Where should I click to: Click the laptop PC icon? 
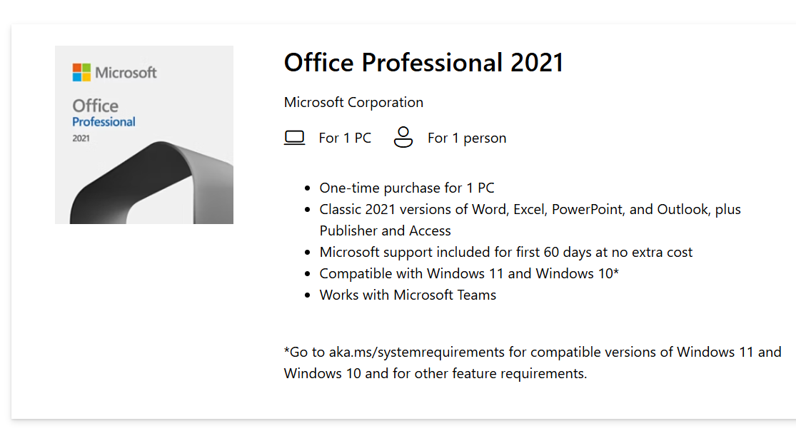pos(294,138)
